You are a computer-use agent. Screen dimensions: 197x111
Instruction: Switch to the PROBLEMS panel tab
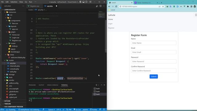click(x=32, y=85)
